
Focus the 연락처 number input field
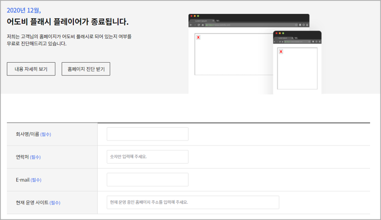(x=147, y=157)
